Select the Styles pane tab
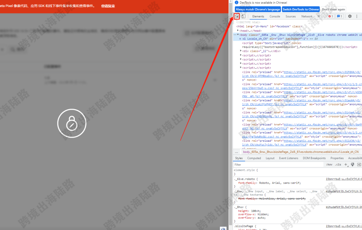Image resolution: width=362 pixels, height=230 pixels. pyautogui.click(x=239, y=158)
